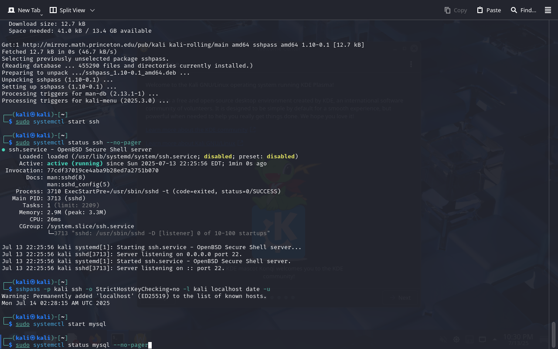Click the 'man:sshd(8)' docs entry
The image size is (558, 349).
[66, 178]
